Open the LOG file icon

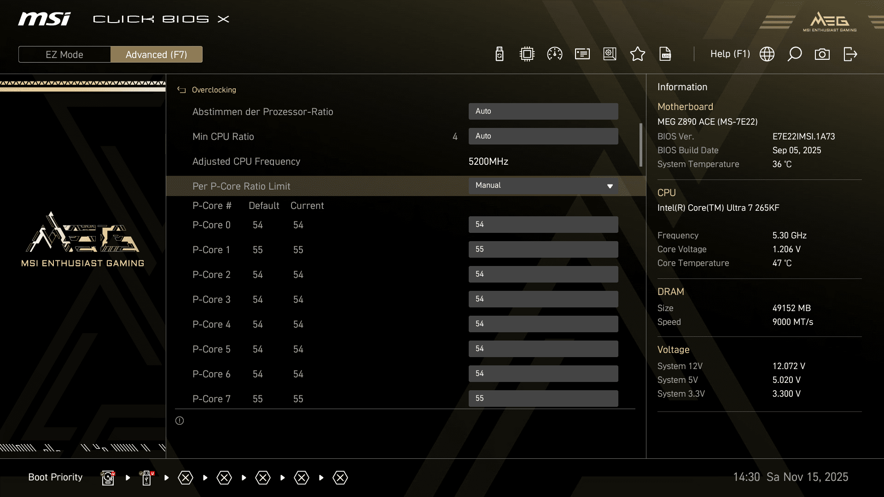[x=665, y=54]
